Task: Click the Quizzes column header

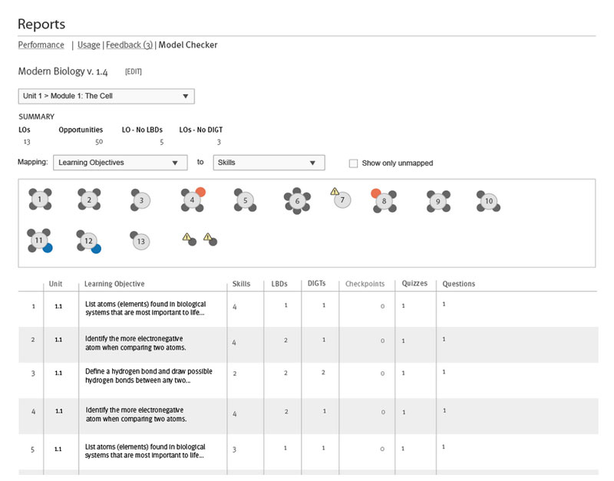Action: point(414,284)
